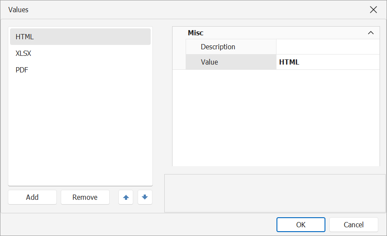Move selected value down with arrow button
The height and width of the screenshot is (236, 387).
[x=145, y=197]
